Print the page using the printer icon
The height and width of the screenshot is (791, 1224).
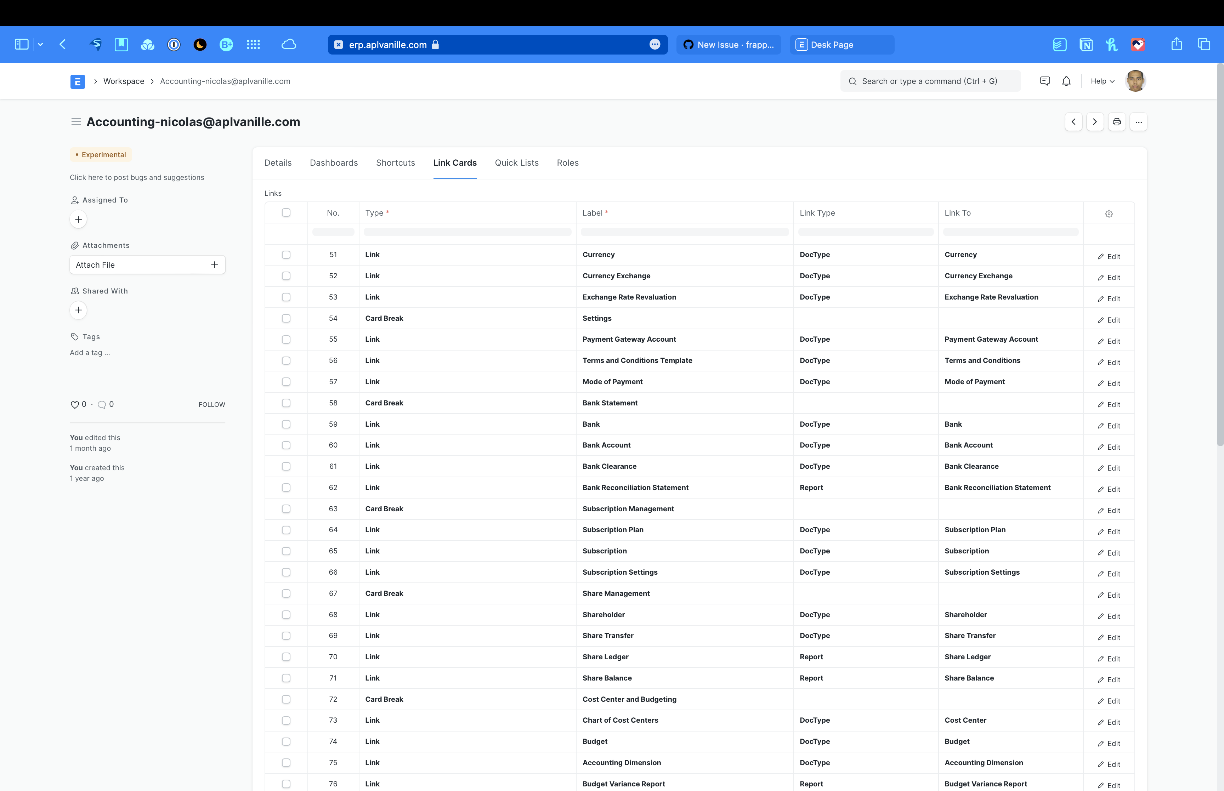(1117, 122)
